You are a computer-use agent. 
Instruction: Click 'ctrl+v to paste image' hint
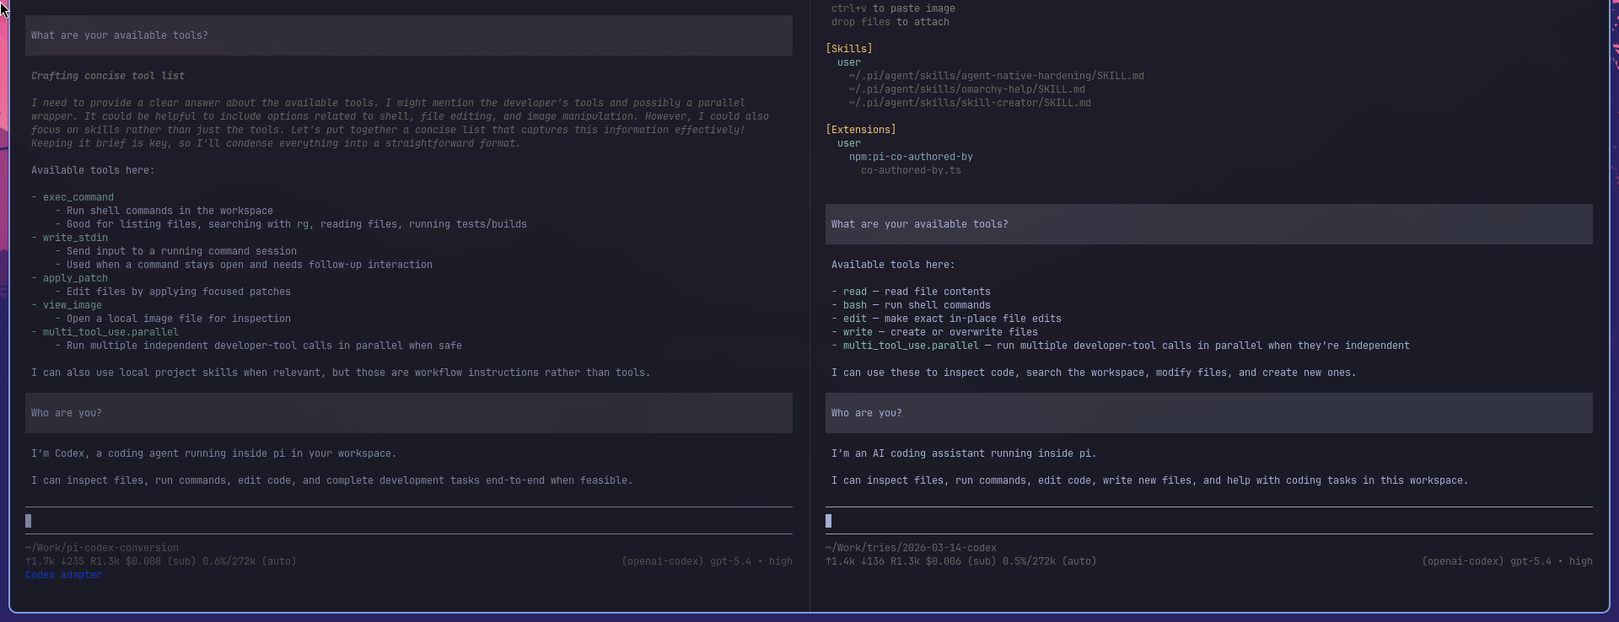pyautogui.click(x=893, y=8)
